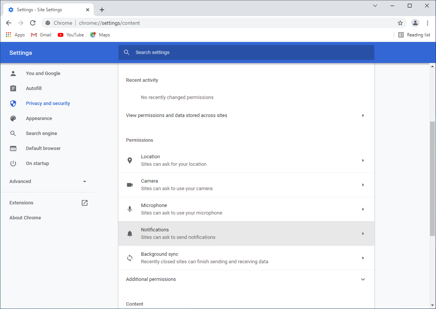Open the Apps grid bookmark
The width and height of the screenshot is (436, 309).
15,35
